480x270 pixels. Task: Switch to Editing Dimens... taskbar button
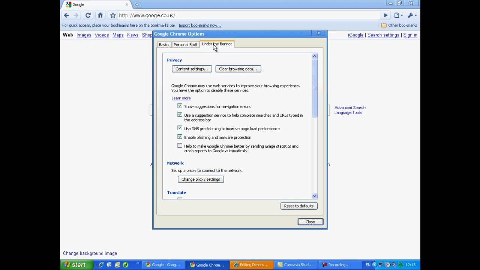coord(251,265)
